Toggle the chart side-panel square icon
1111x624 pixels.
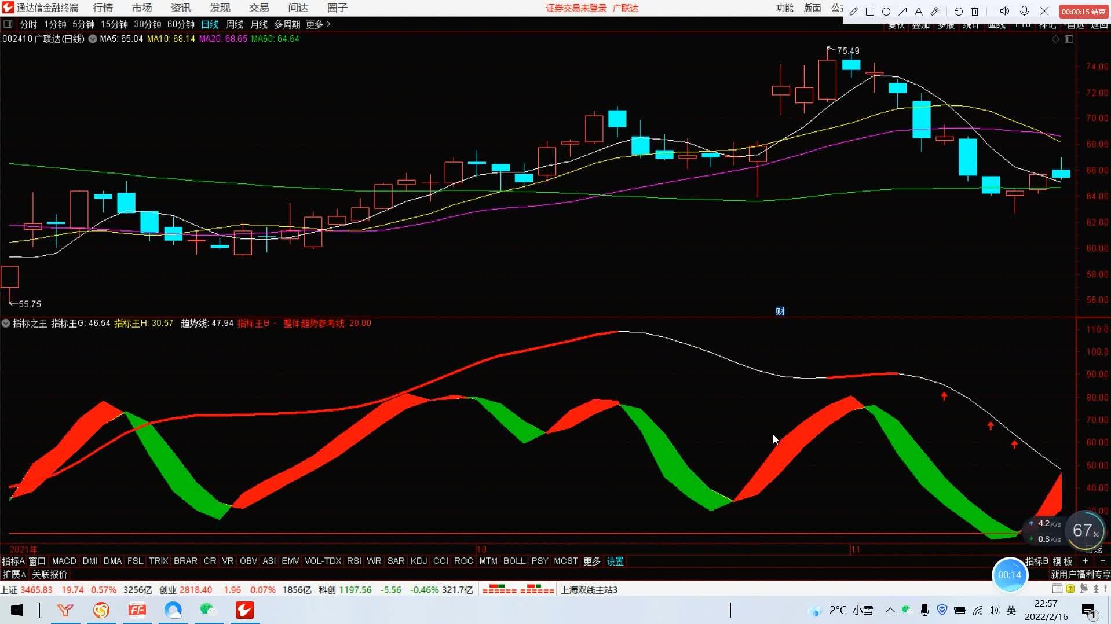(x=1069, y=39)
